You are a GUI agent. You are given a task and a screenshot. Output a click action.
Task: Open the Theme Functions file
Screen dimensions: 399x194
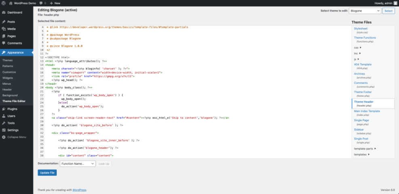365,38
